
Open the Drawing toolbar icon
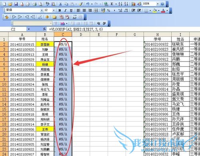139,4
